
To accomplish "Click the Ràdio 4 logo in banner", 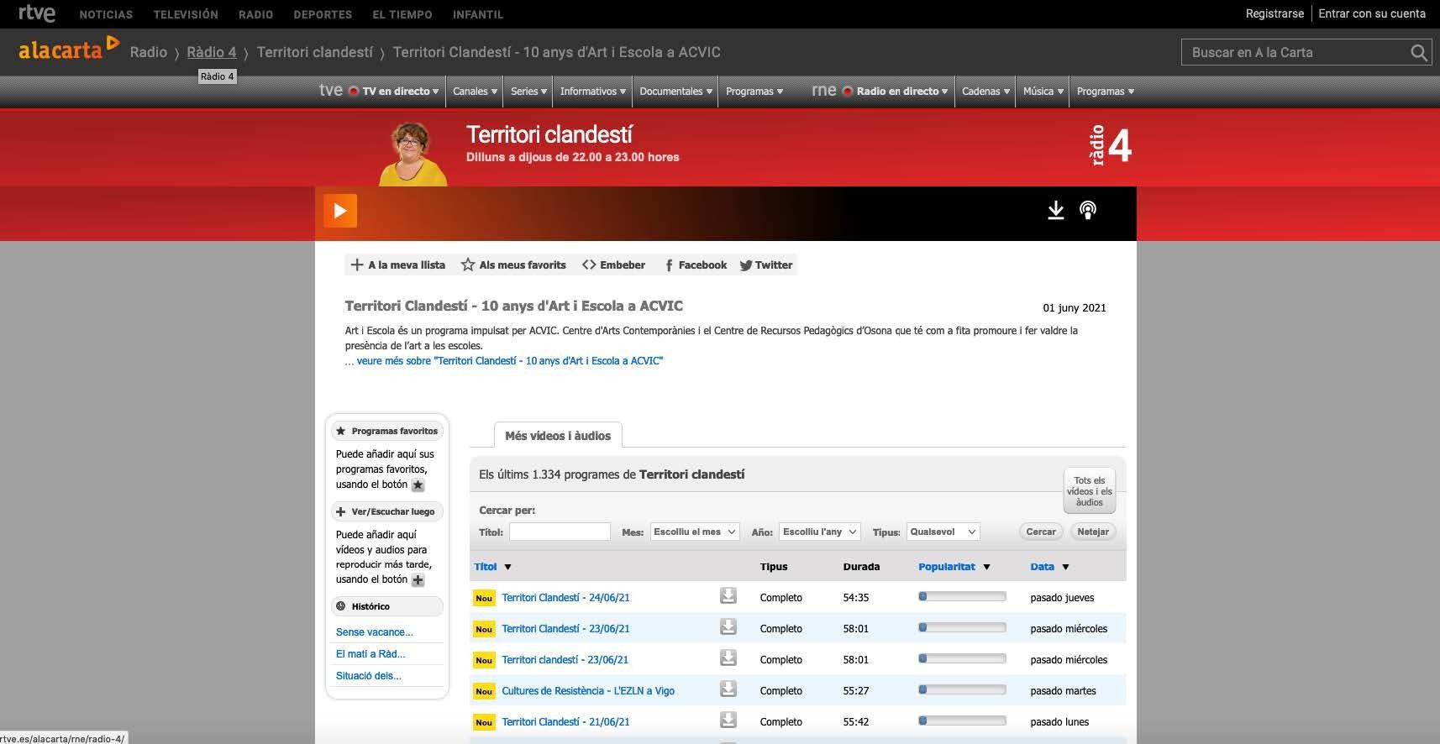I will pos(1110,146).
